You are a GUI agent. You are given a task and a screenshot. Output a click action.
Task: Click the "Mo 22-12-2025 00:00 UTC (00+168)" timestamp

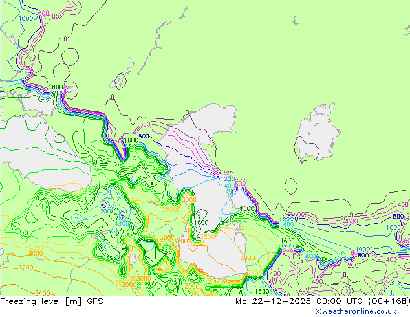pyautogui.click(x=323, y=301)
